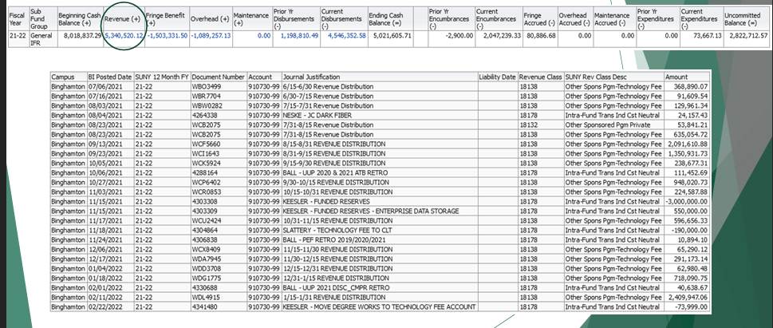
Task: Click the Uncommitted Balance column header
Action: [x=746, y=18]
